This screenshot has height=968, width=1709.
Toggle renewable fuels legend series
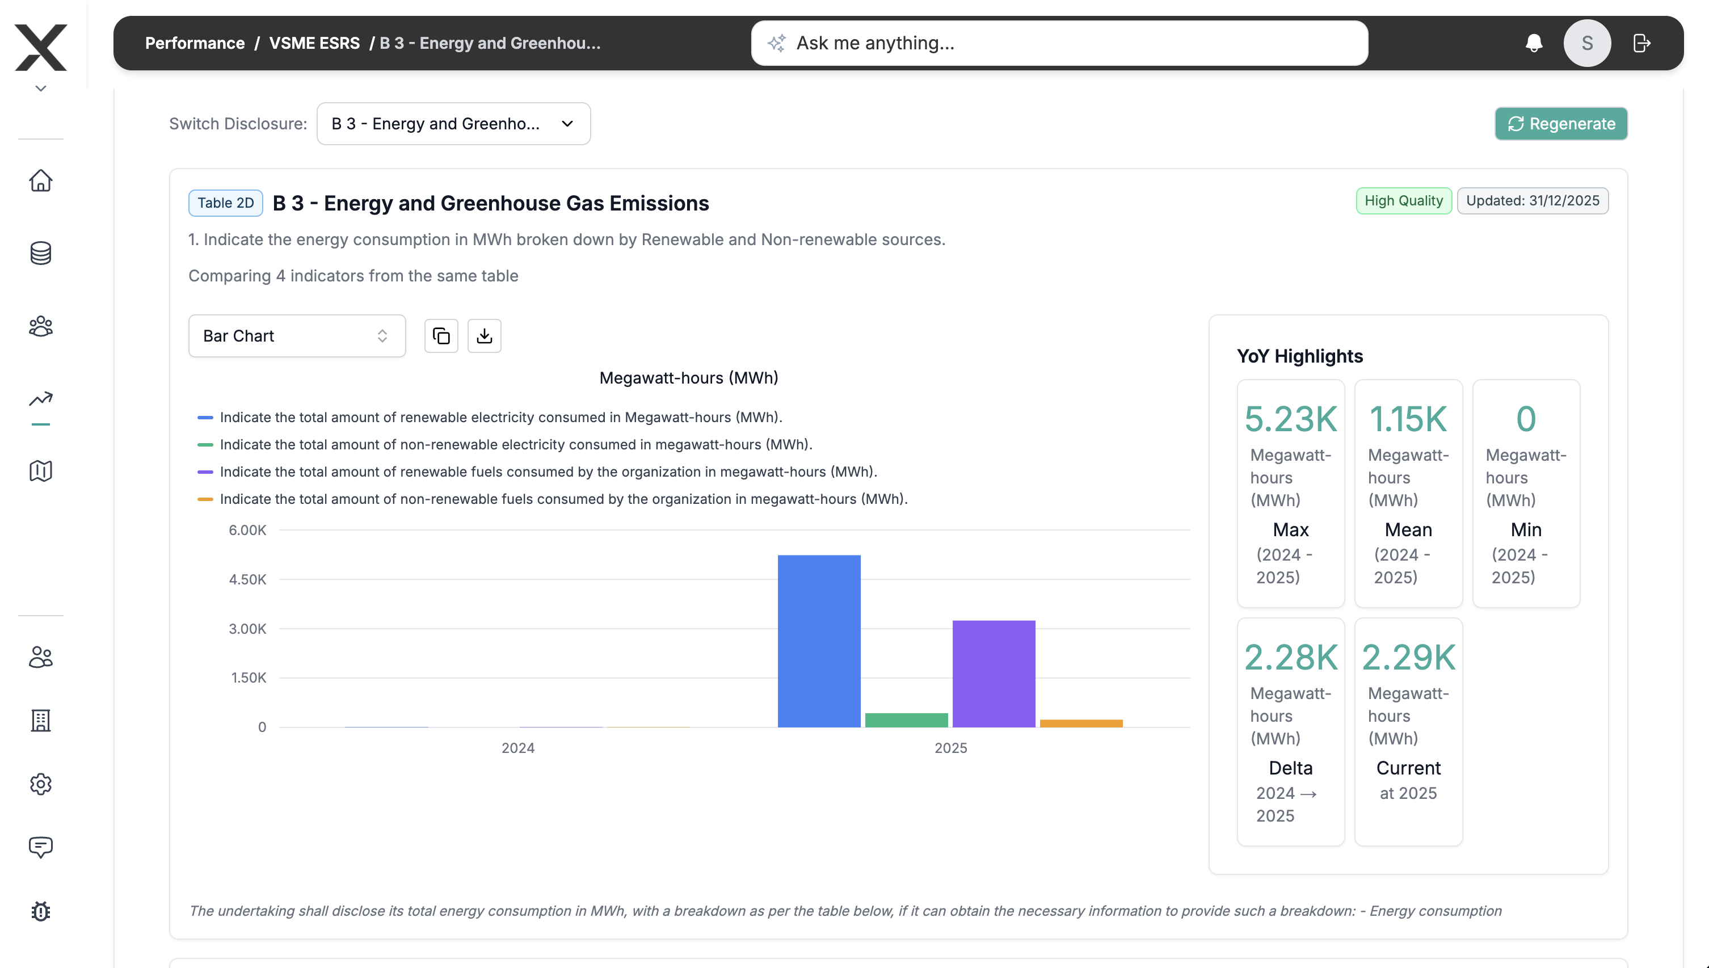pyautogui.click(x=548, y=472)
